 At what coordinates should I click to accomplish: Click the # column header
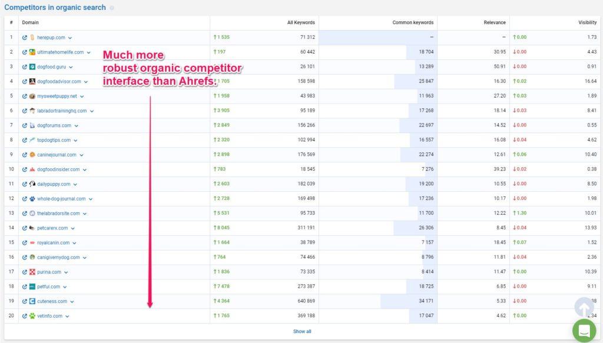(11, 23)
